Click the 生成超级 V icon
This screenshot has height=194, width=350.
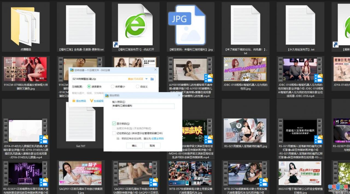click(x=92, y=101)
